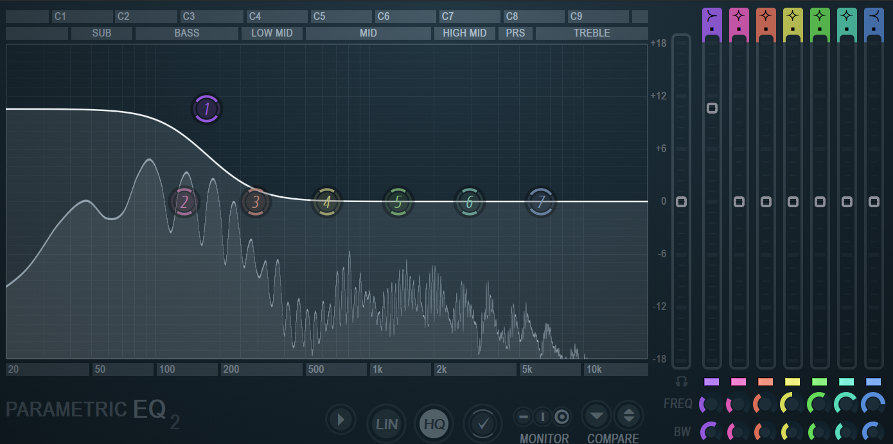The image size is (893, 444).
Task: Open the options arrow menu button
Action: (340, 420)
